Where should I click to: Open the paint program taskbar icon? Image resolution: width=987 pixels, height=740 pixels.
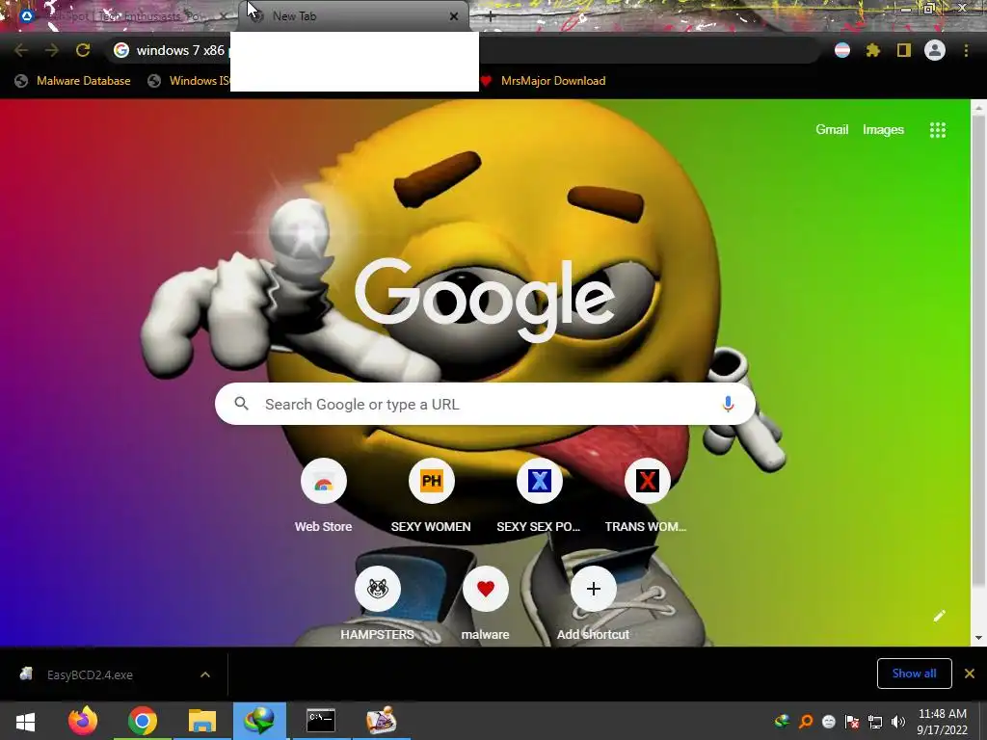pos(381,721)
